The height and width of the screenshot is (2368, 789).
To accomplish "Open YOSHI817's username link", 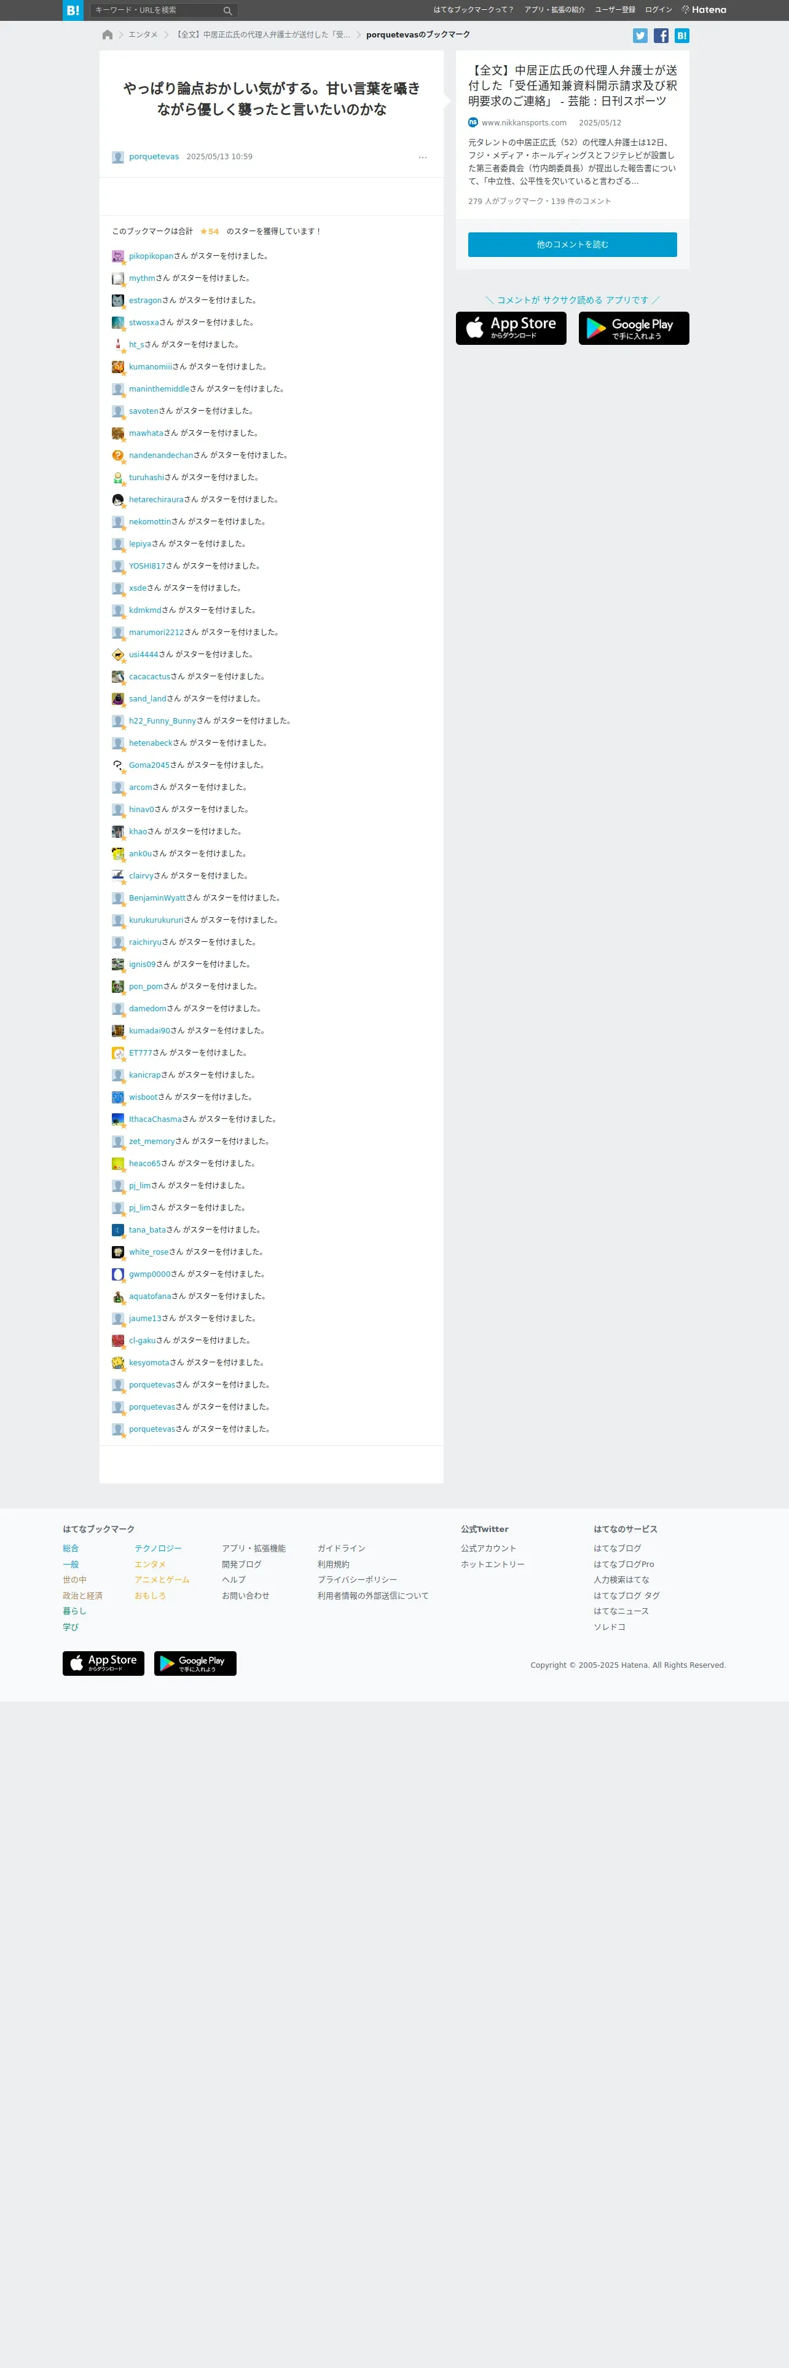I will 147,566.
